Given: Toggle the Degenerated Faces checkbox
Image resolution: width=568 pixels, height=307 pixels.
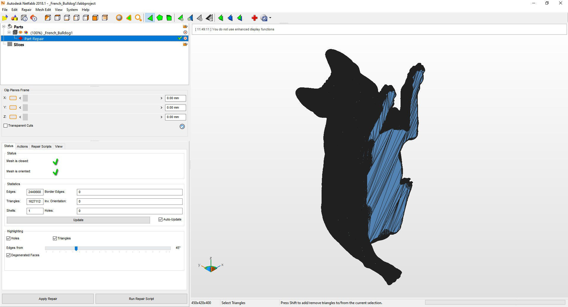Looking at the screenshot, I should click(9, 255).
